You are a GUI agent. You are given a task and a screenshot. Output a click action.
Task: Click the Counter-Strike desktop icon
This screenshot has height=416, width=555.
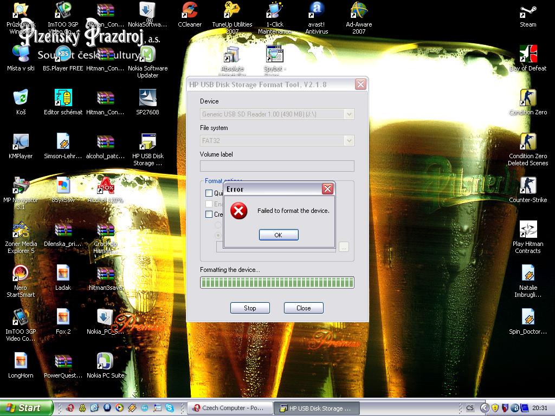tap(528, 189)
